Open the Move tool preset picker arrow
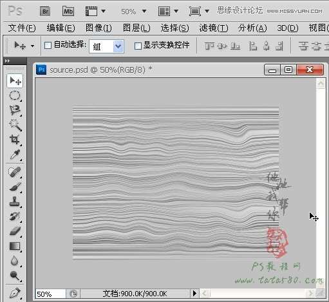Screen dimensions: 329x302 (x=32, y=46)
